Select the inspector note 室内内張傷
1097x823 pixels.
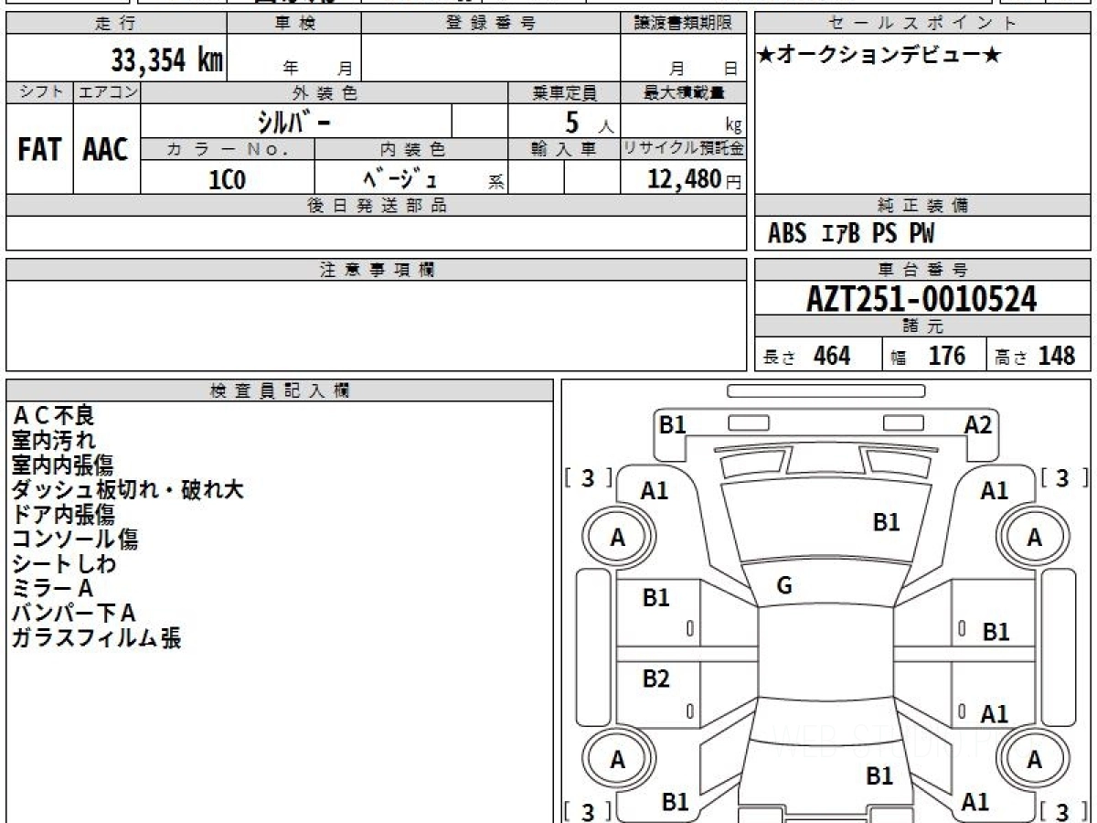tap(62, 465)
